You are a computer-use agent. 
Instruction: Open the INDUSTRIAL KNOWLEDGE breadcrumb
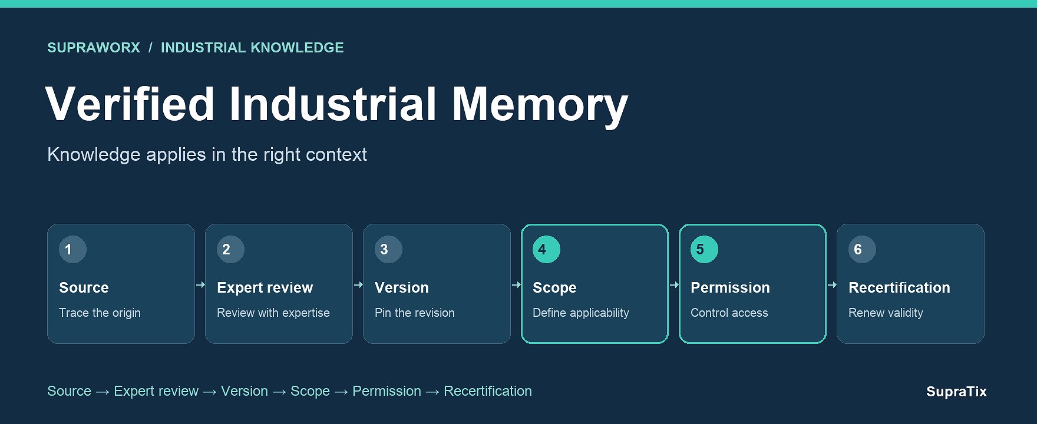point(252,48)
